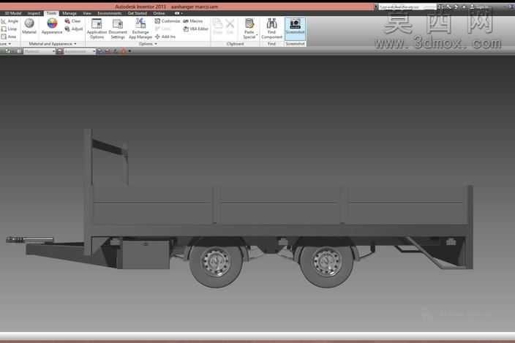
Task: Open the Get Started tab
Action: tap(138, 13)
